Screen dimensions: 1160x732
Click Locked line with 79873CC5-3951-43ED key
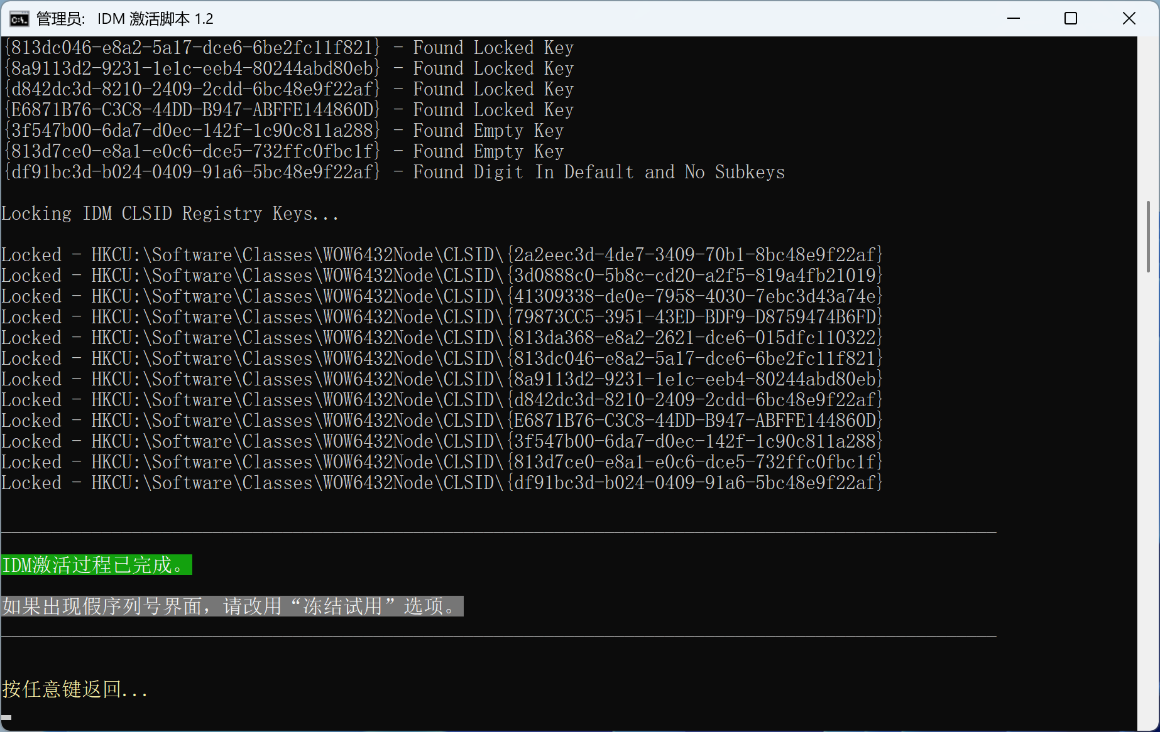(442, 317)
